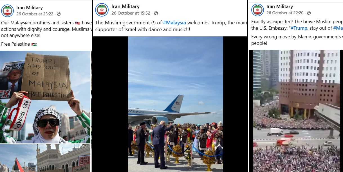Open Iran Military page name in middle post
The image size is (343, 172).
pyautogui.click(x=125, y=6)
